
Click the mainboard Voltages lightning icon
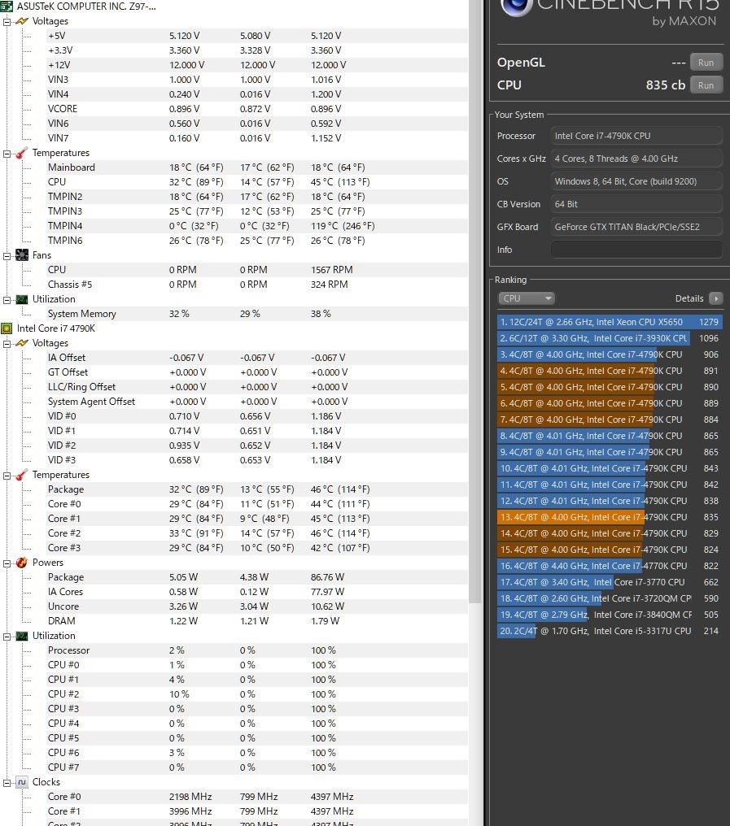point(22,21)
